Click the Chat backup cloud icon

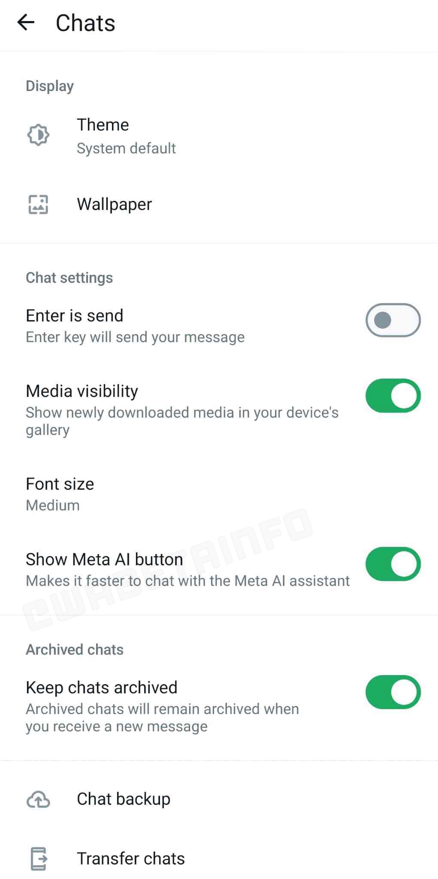[x=38, y=799]
